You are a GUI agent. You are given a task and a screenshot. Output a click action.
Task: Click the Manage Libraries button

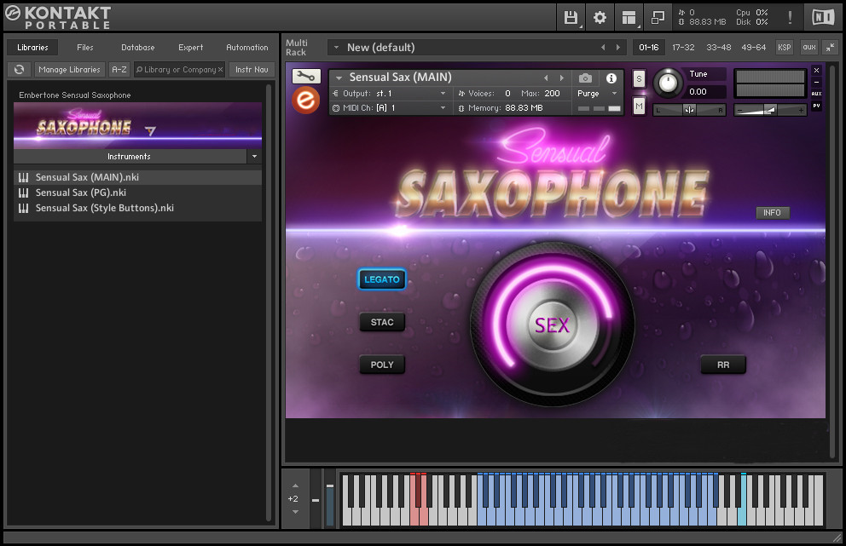70,70
